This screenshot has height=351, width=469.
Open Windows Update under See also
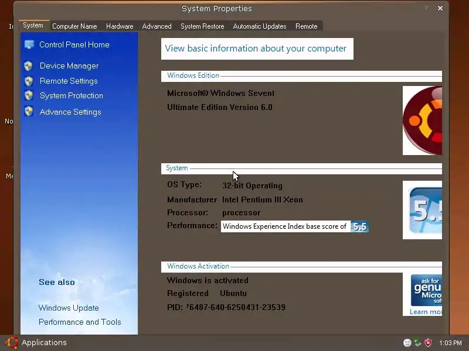click(69, 308)
